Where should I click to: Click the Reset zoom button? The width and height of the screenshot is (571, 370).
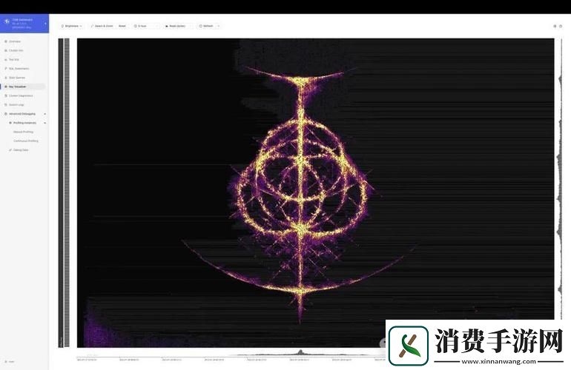122,26
